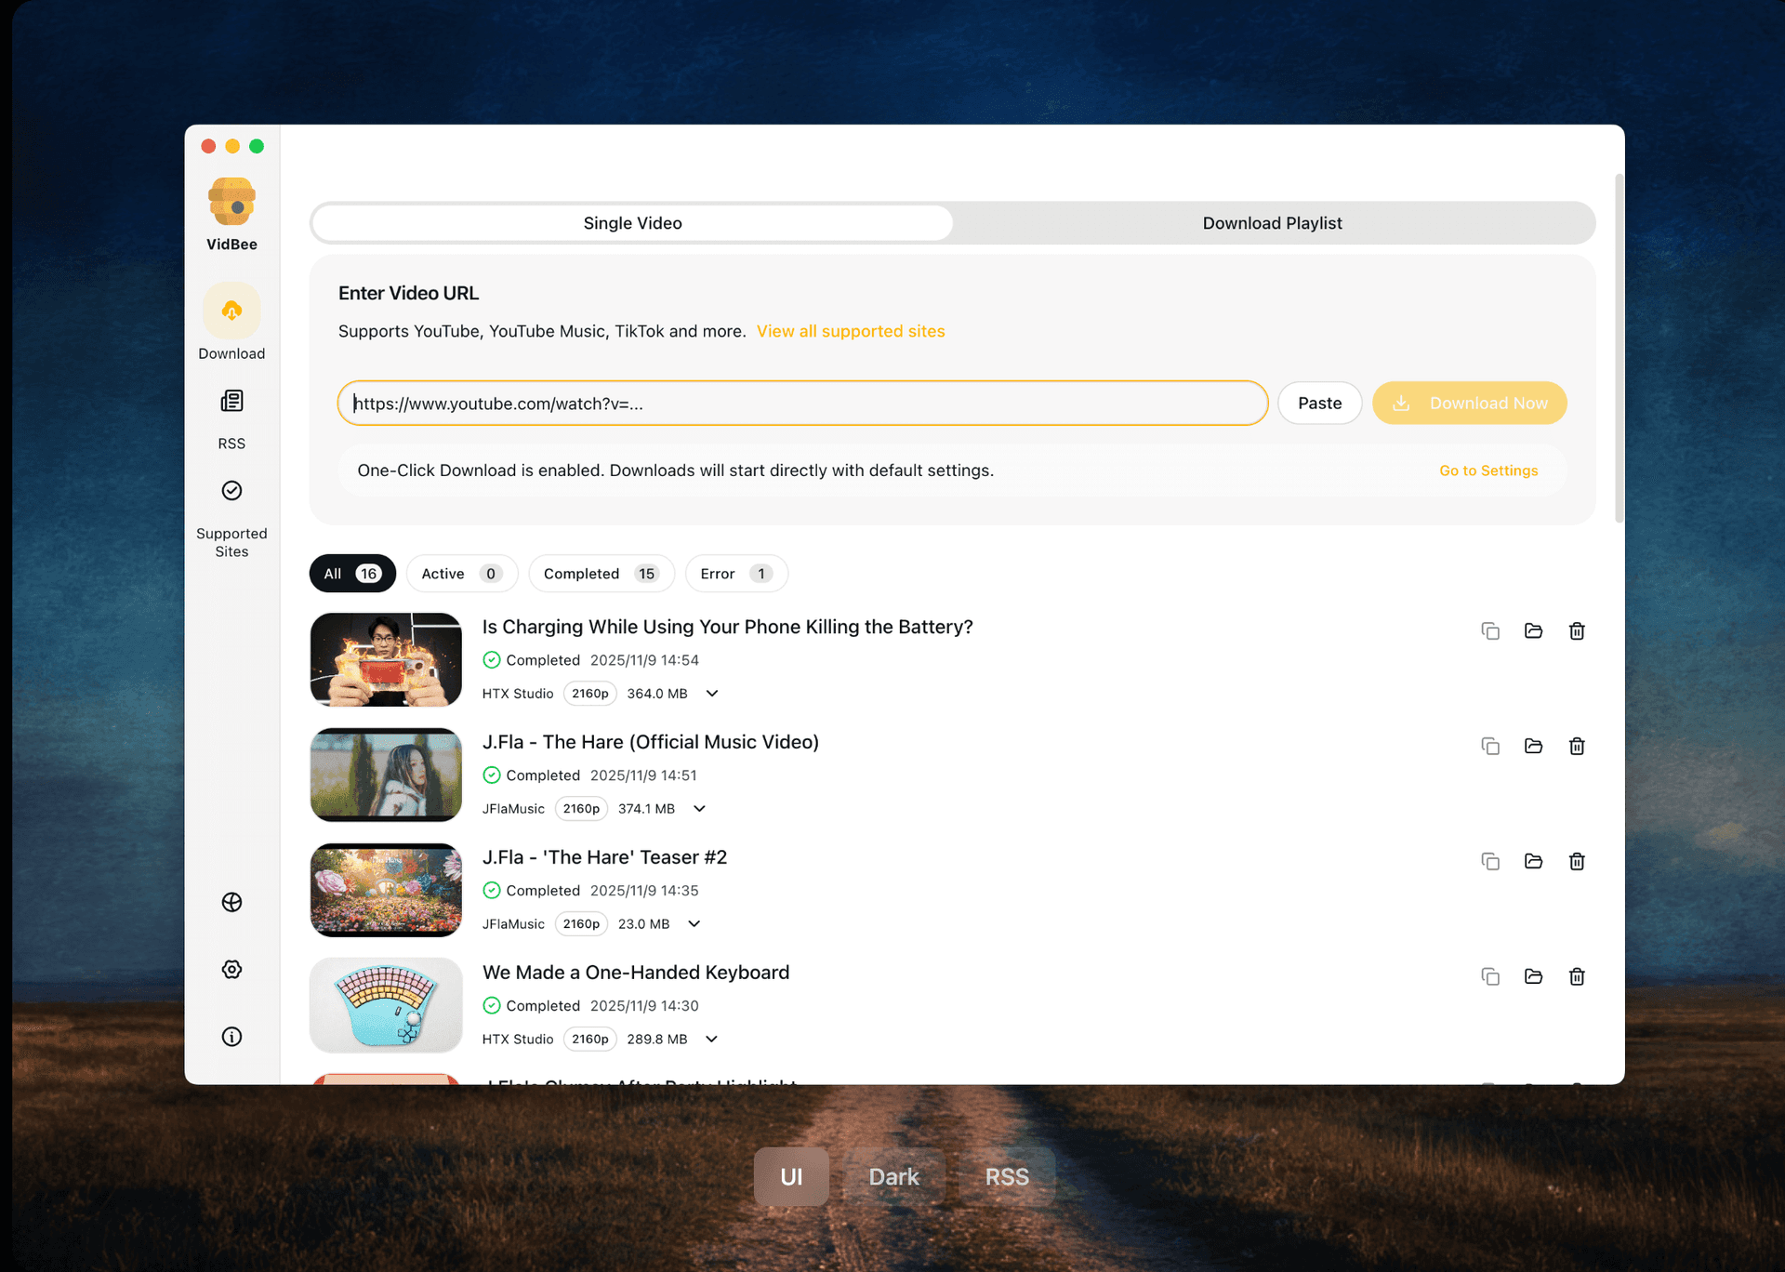Click the Download Now button
This screenshot has width=1785, height=1272.
click(x=1469, y=403)
